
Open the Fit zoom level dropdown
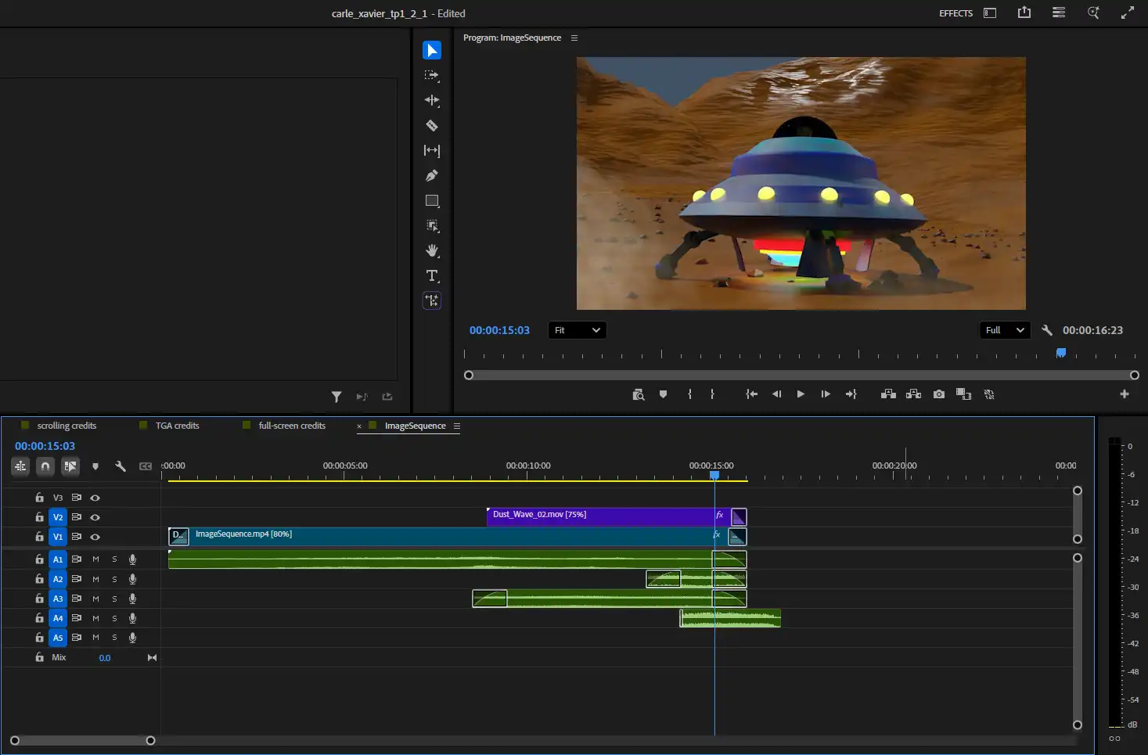577,330
